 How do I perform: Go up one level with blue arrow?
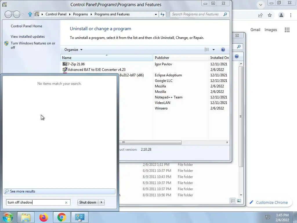30,14
